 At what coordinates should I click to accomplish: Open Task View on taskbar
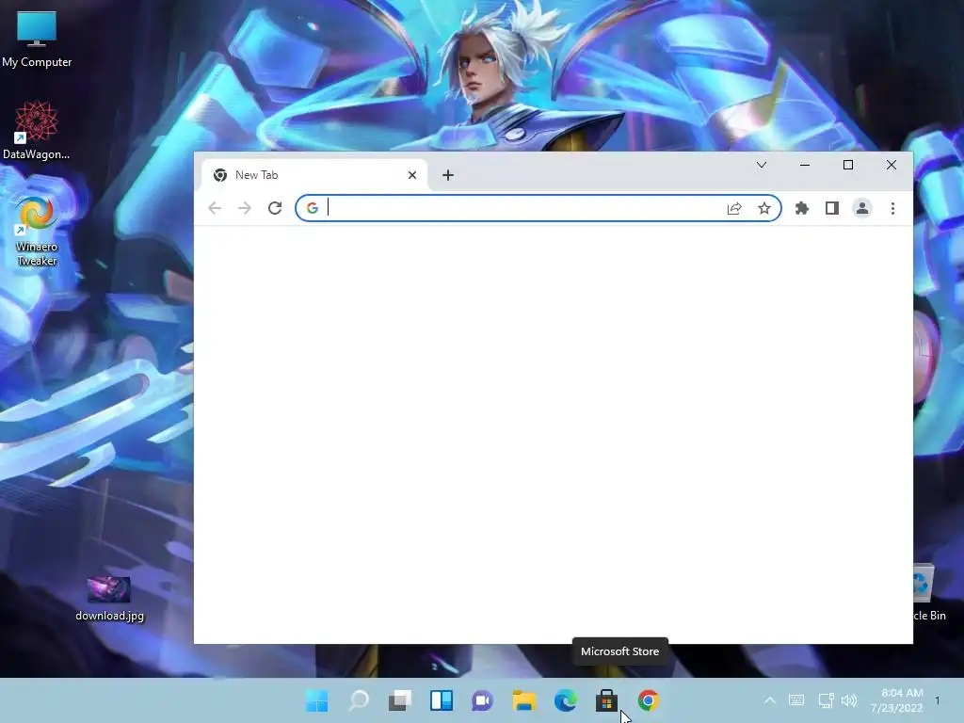400,700
